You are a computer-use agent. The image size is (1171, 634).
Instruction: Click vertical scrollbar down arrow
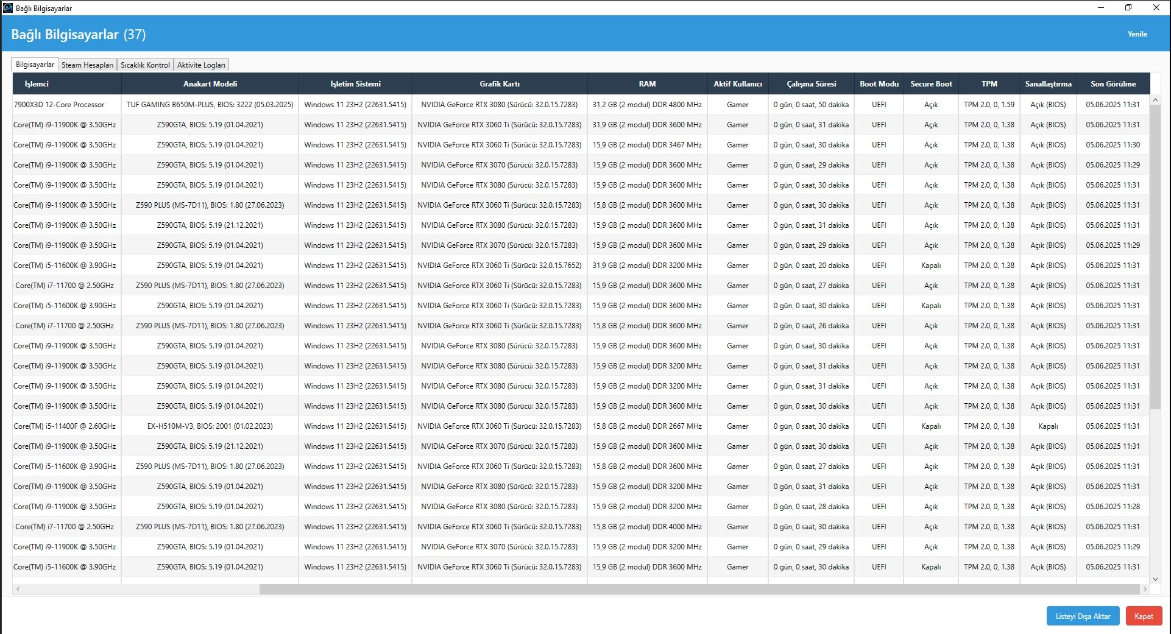tap(1155, 579)
